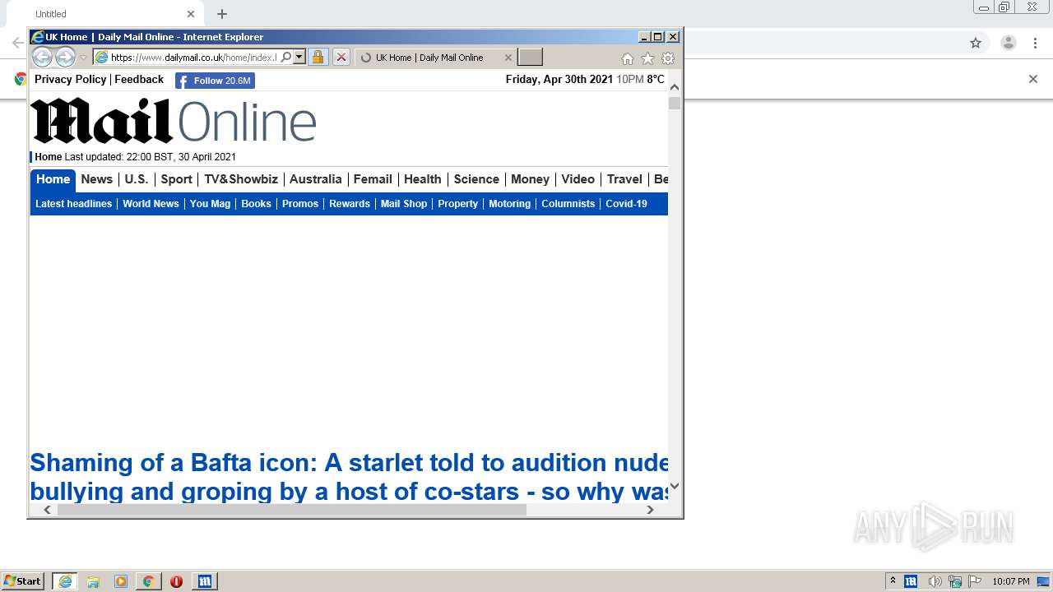
Task: Open a new tab in Internet Explorer
Action: (x=530, y=57)
